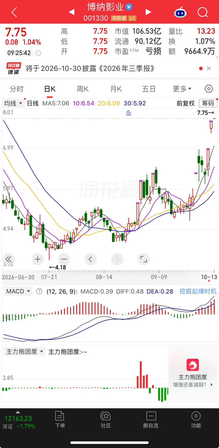Select the 日K daily candlestick tab
The width and height of the screenshot is (219, 448).
tap(50, 89)
